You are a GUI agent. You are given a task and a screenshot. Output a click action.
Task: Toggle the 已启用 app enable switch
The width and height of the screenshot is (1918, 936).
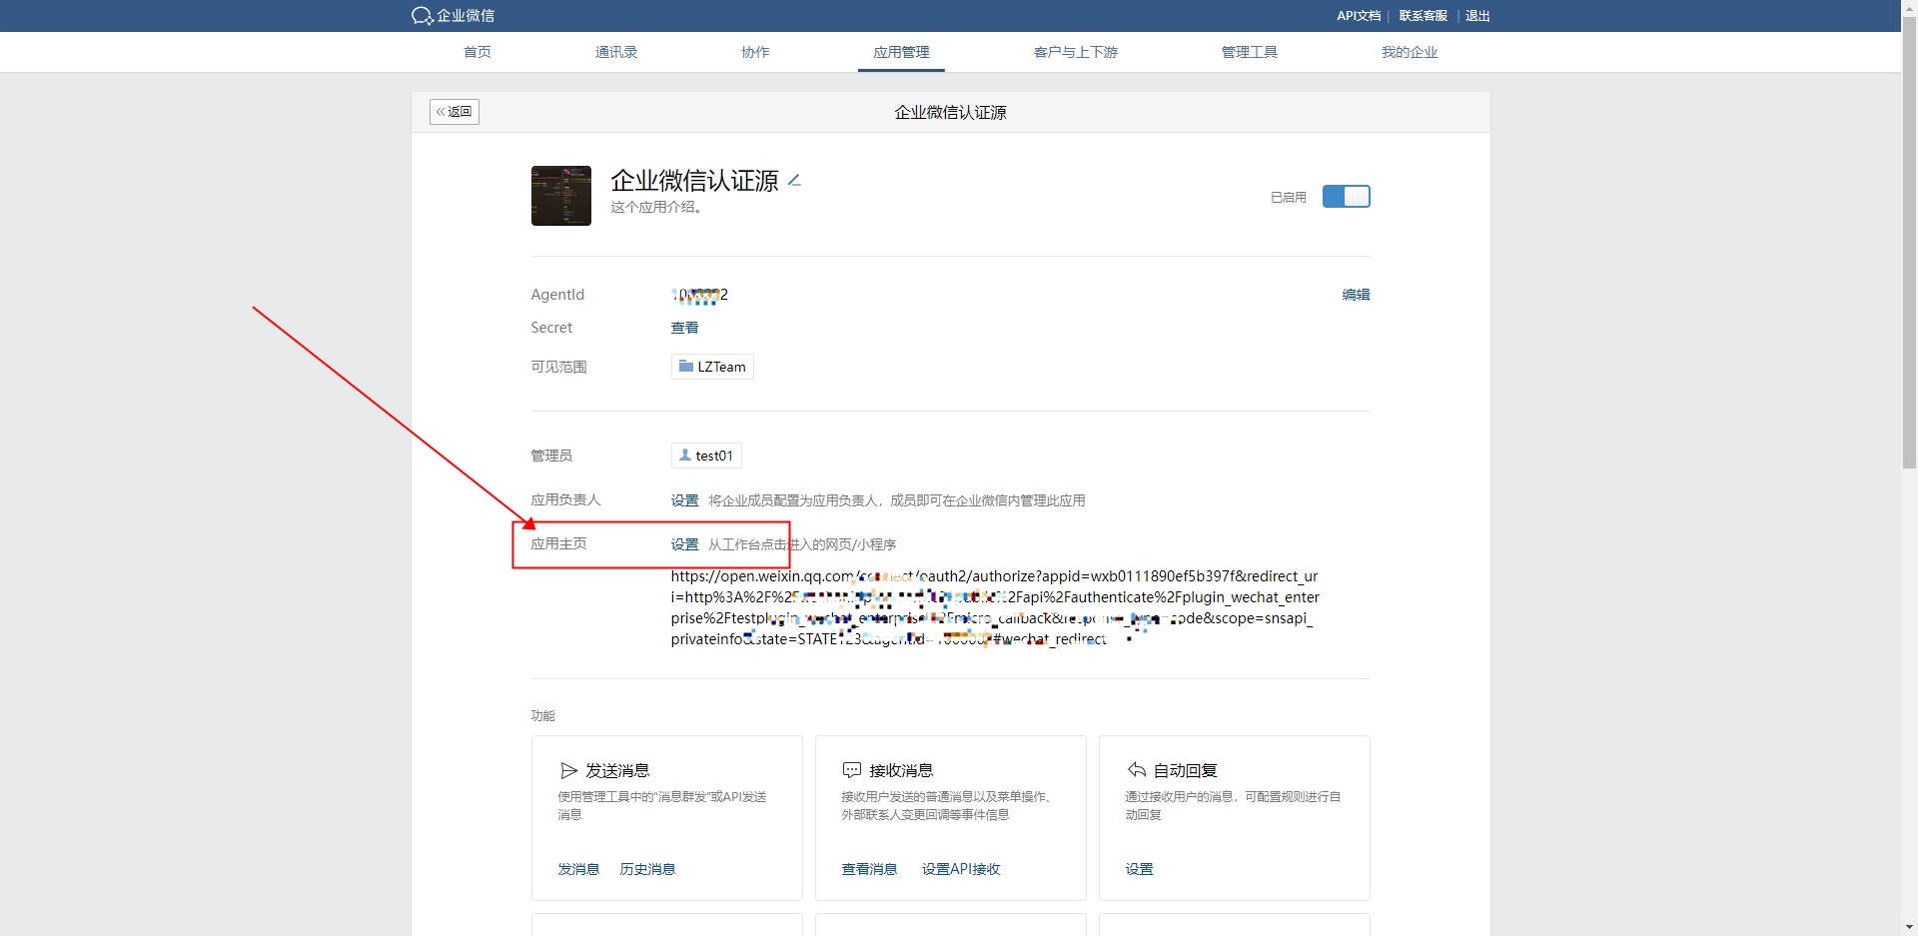[1346, 197]
